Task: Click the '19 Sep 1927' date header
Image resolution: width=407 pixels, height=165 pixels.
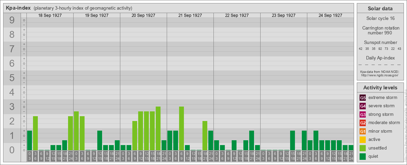Action: [97, 15]
